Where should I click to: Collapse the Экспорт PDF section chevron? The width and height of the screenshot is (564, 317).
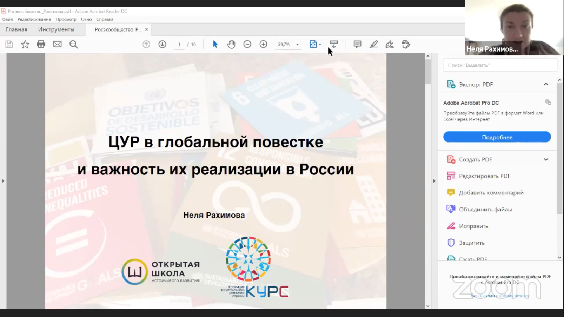point(546,84)
